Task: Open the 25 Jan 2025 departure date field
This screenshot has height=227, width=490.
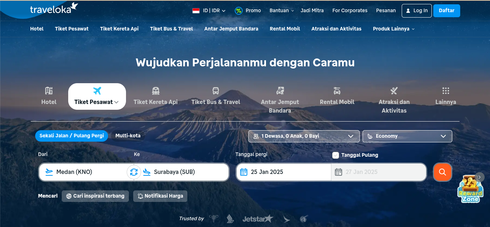Action: tap(284, 172)
